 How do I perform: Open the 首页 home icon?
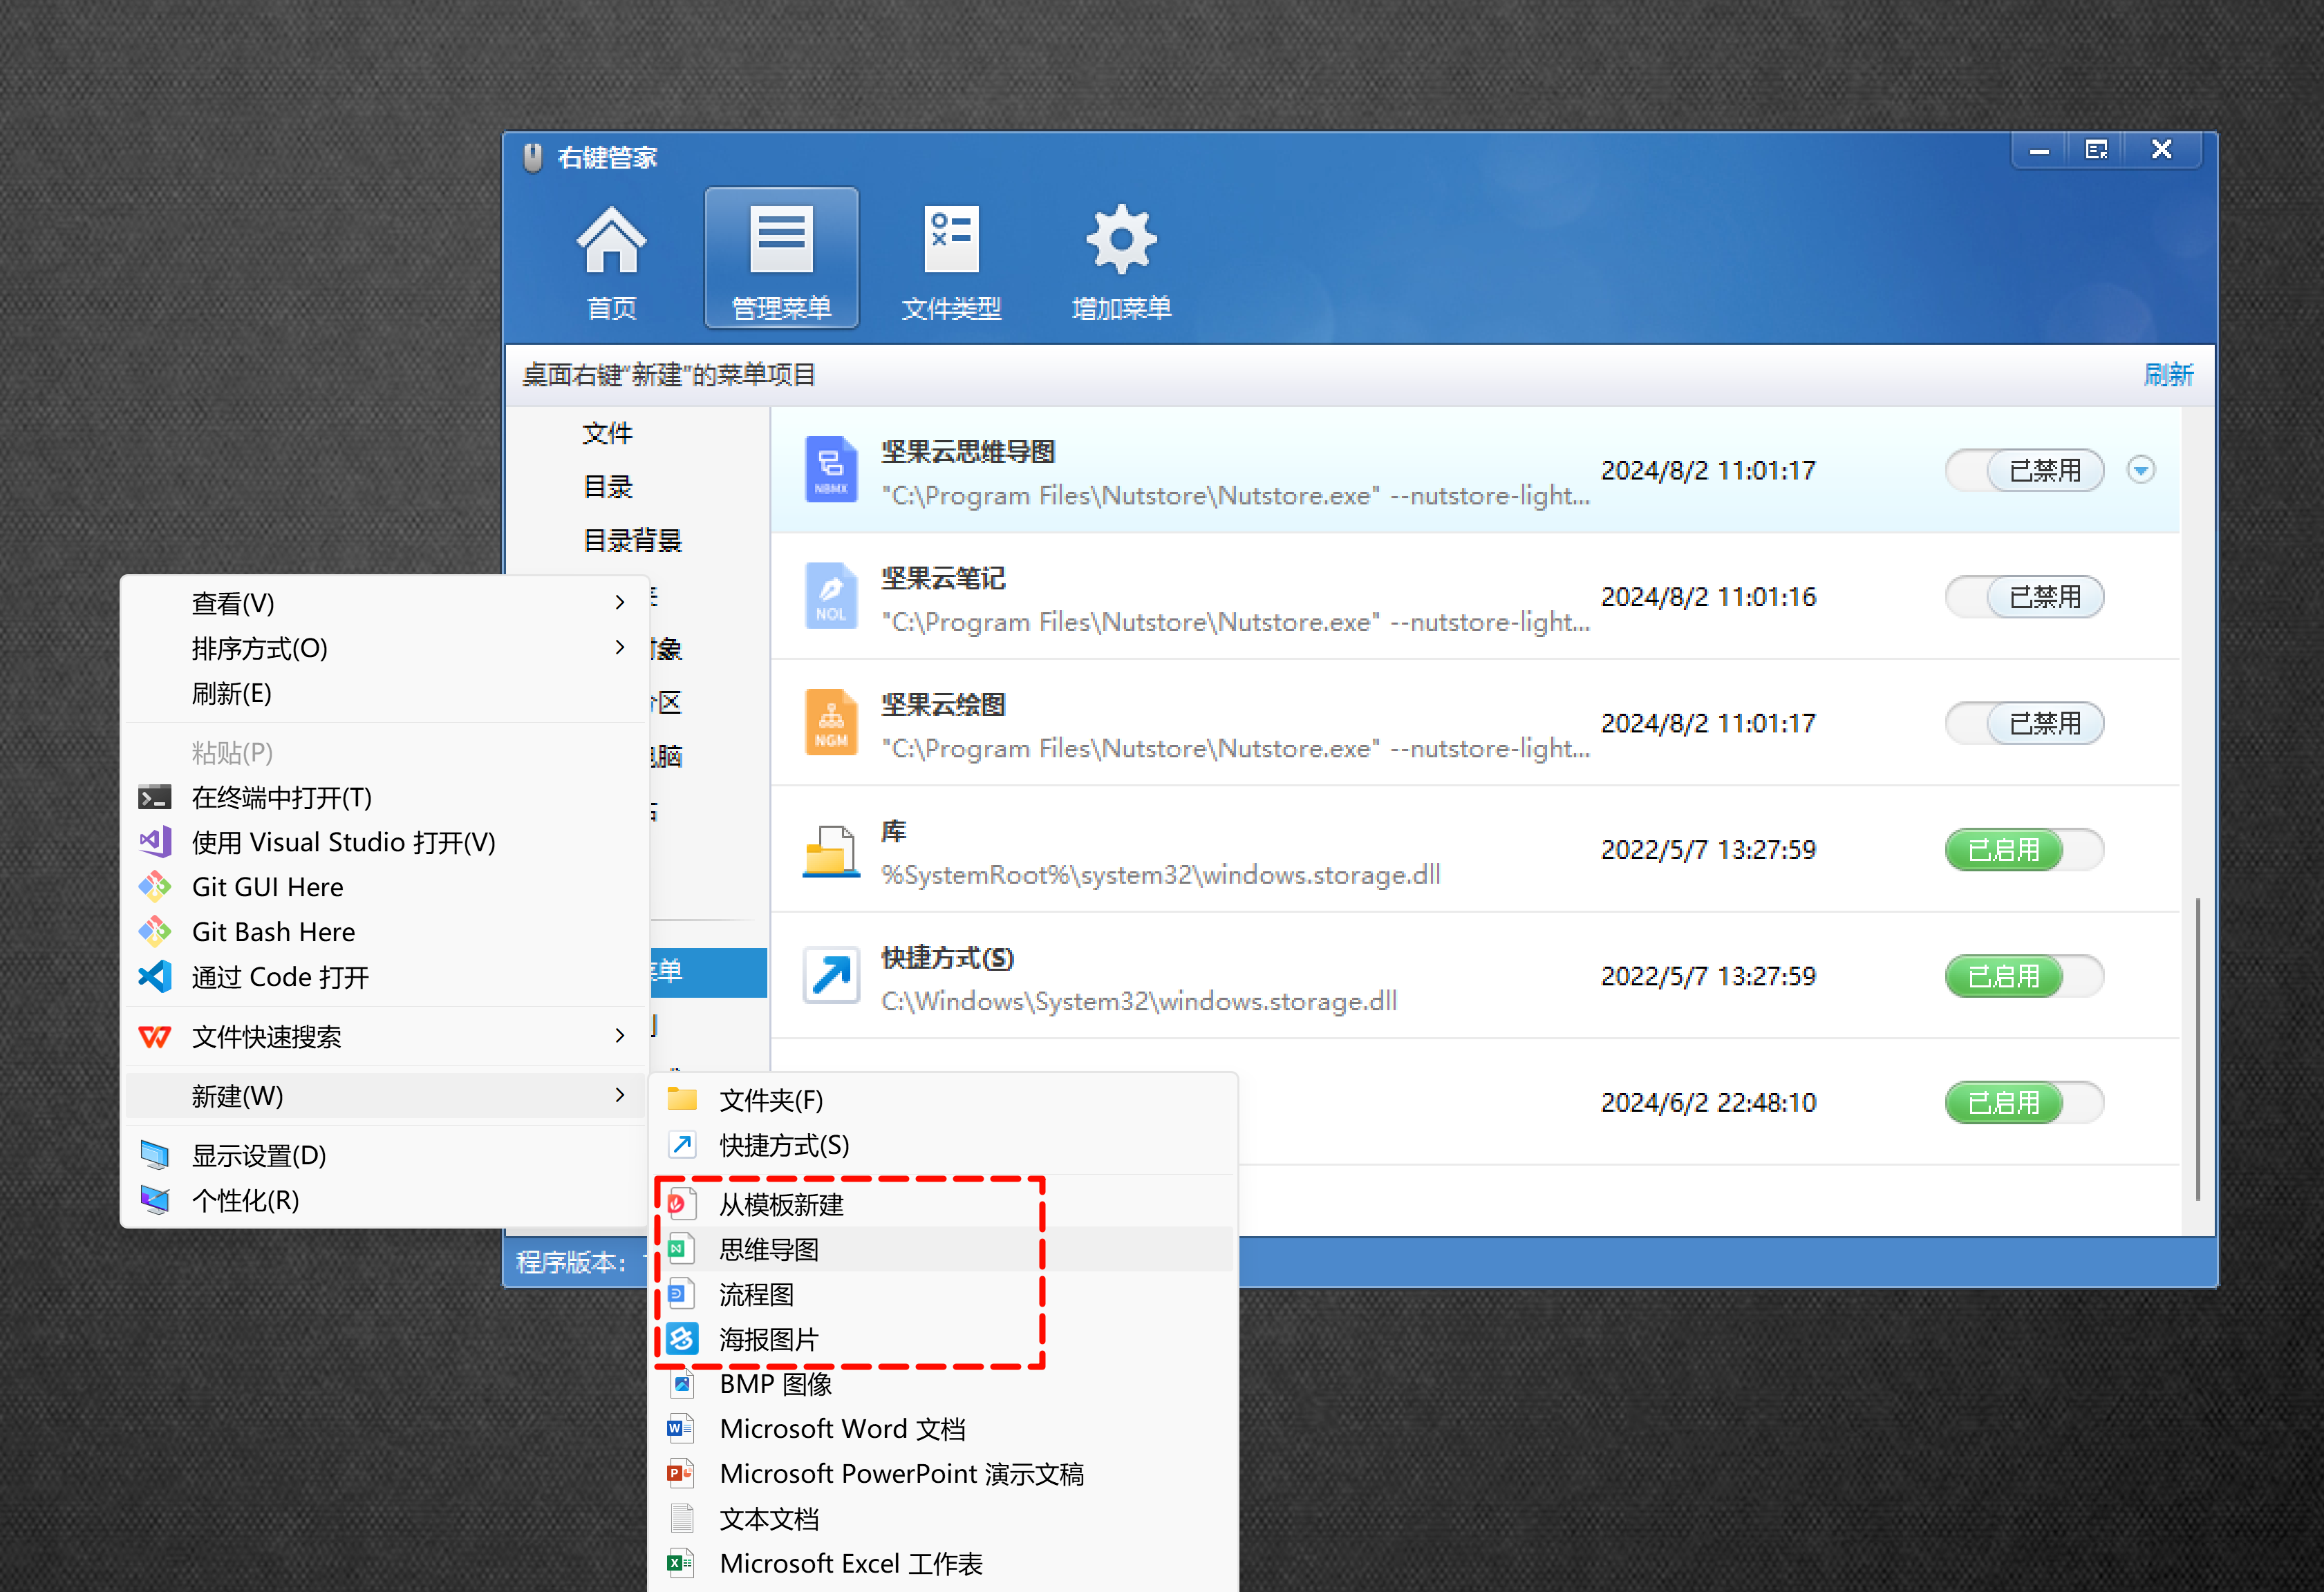(611, 240)
